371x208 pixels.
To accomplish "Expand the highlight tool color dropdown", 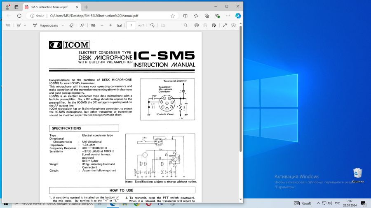I will point(25,25).
